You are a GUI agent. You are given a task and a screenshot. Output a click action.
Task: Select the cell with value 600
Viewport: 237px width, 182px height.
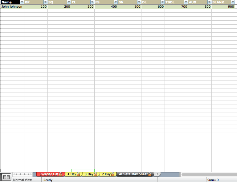click(x=153, y=7)
